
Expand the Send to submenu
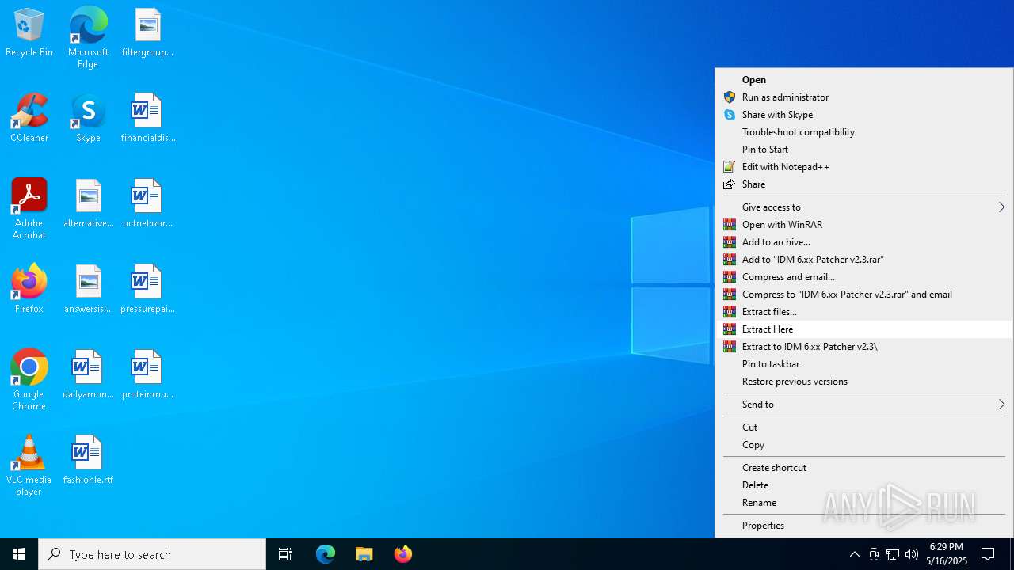[863, 405]
